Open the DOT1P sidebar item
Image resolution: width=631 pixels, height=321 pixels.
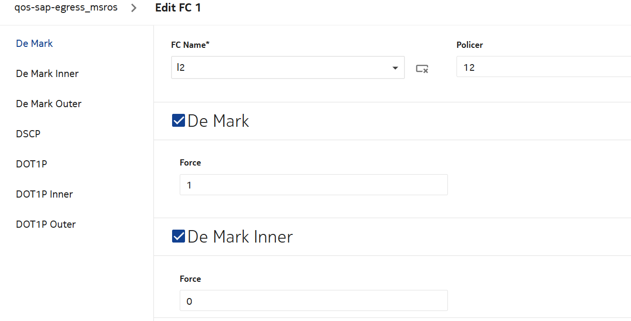[32, 164]
